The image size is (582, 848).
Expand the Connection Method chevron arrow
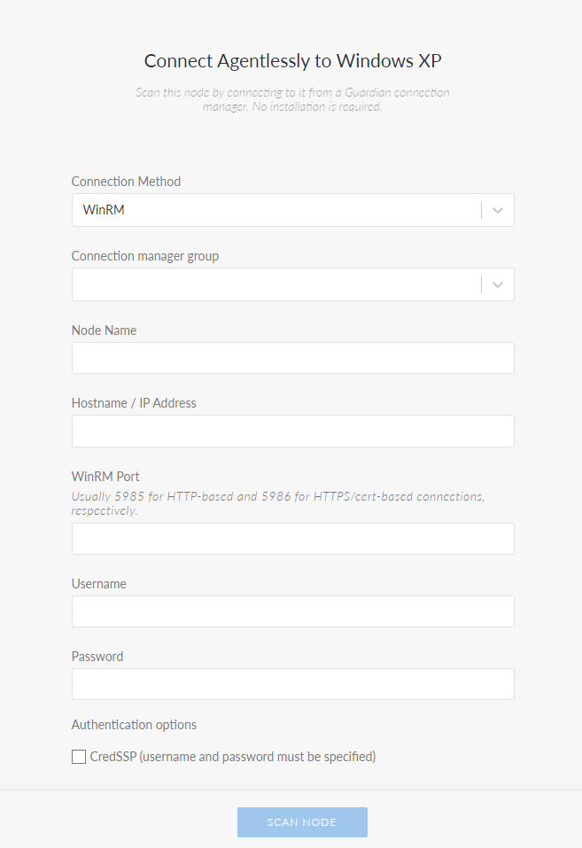point(498,210)
